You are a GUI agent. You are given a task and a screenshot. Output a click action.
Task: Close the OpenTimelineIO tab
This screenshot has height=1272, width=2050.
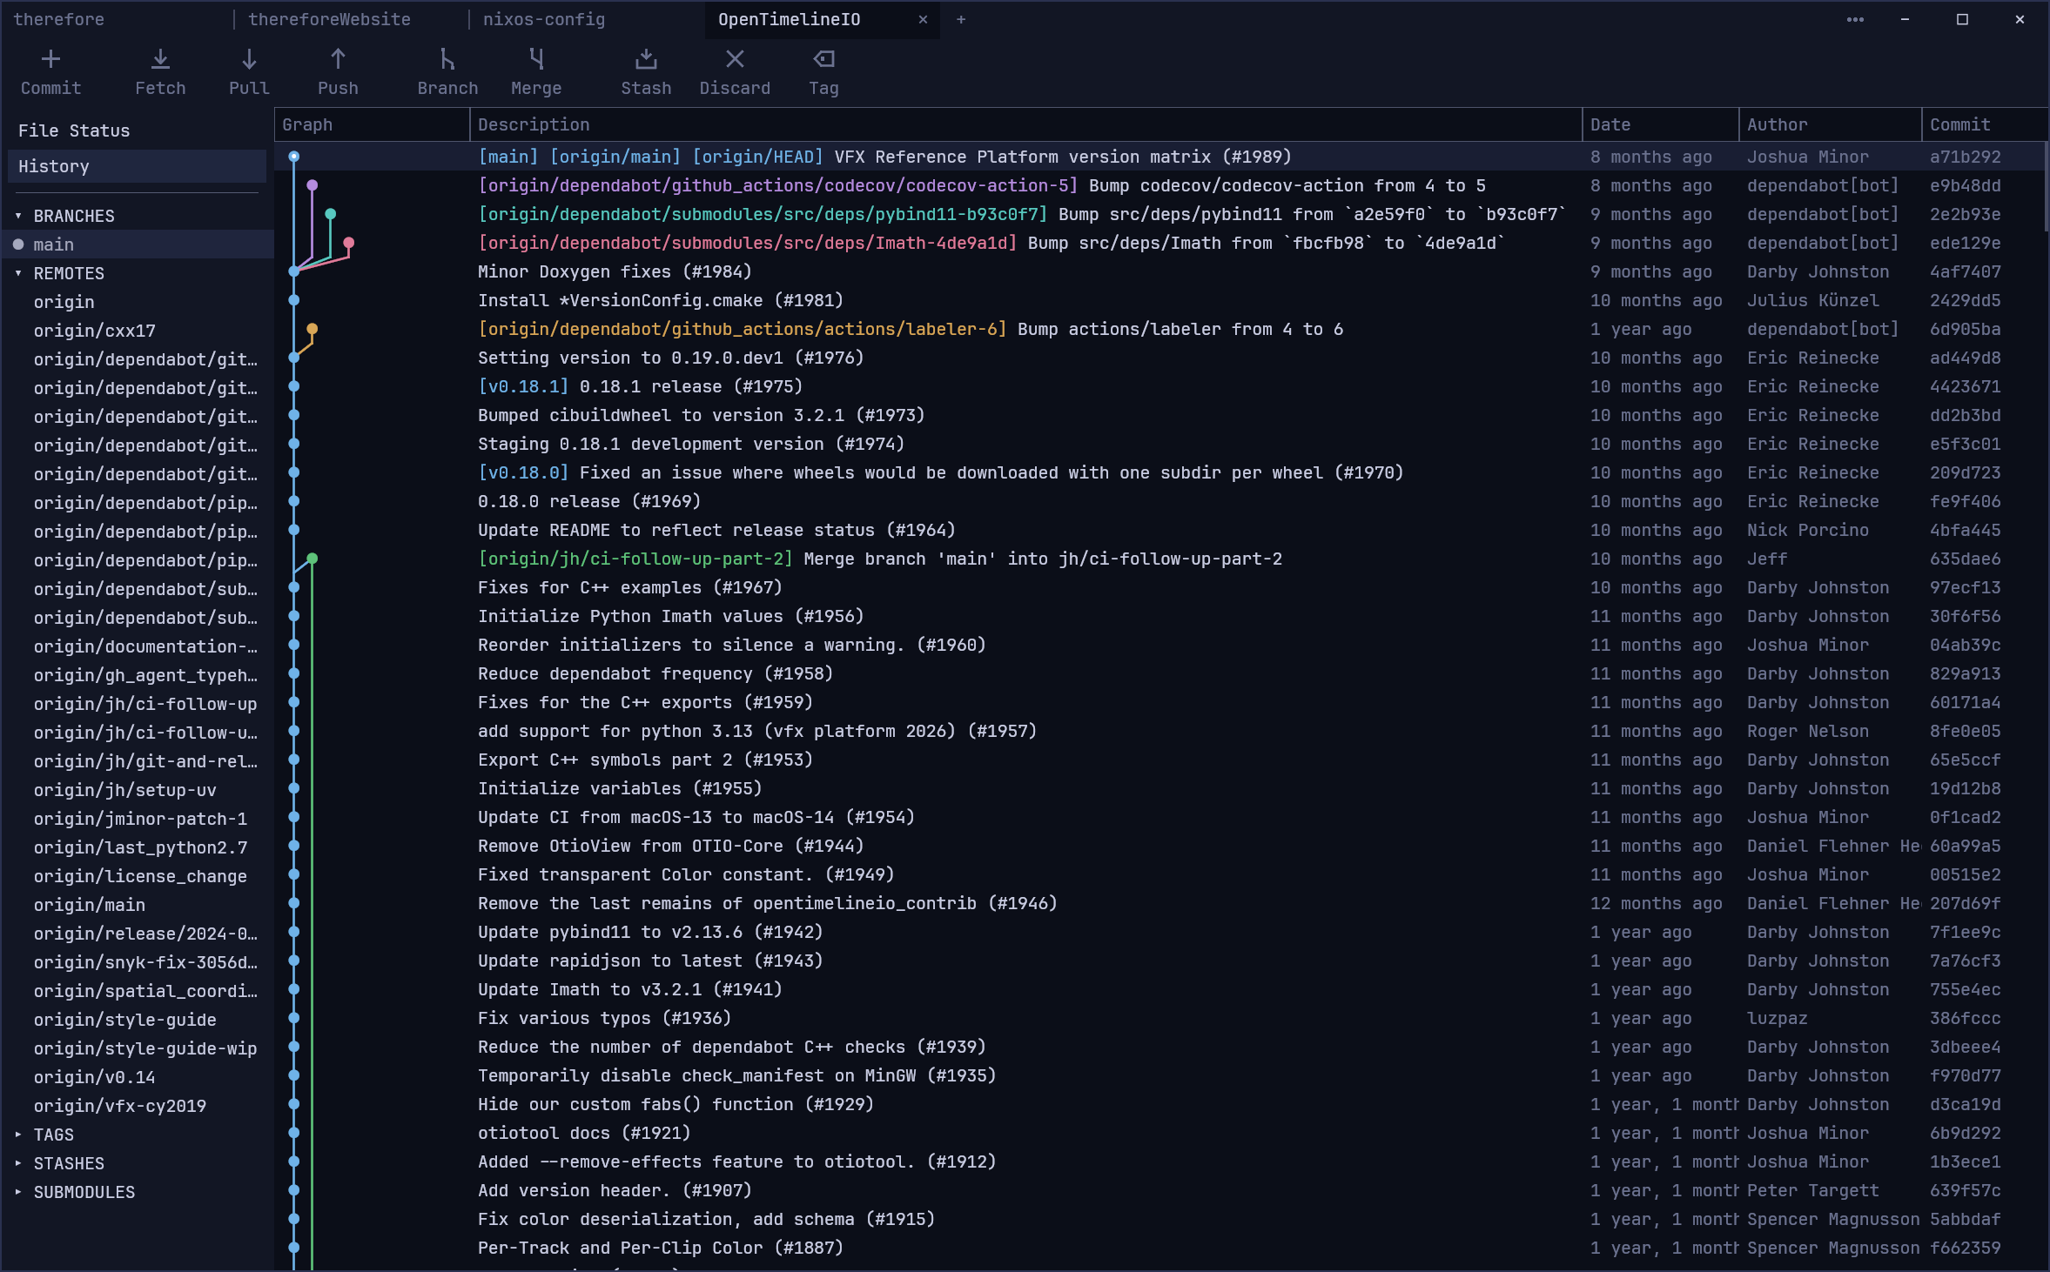[x=923, y=19]
